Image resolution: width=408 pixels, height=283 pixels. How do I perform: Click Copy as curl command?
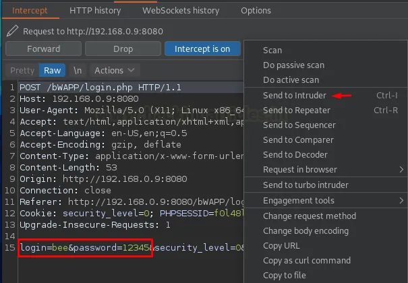[306, 260]
